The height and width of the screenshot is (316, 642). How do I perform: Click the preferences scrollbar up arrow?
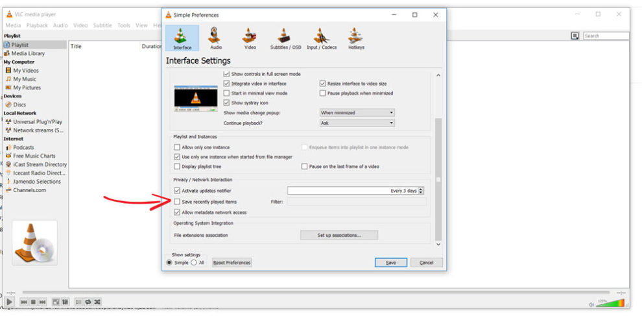click(x=438, y=75)
